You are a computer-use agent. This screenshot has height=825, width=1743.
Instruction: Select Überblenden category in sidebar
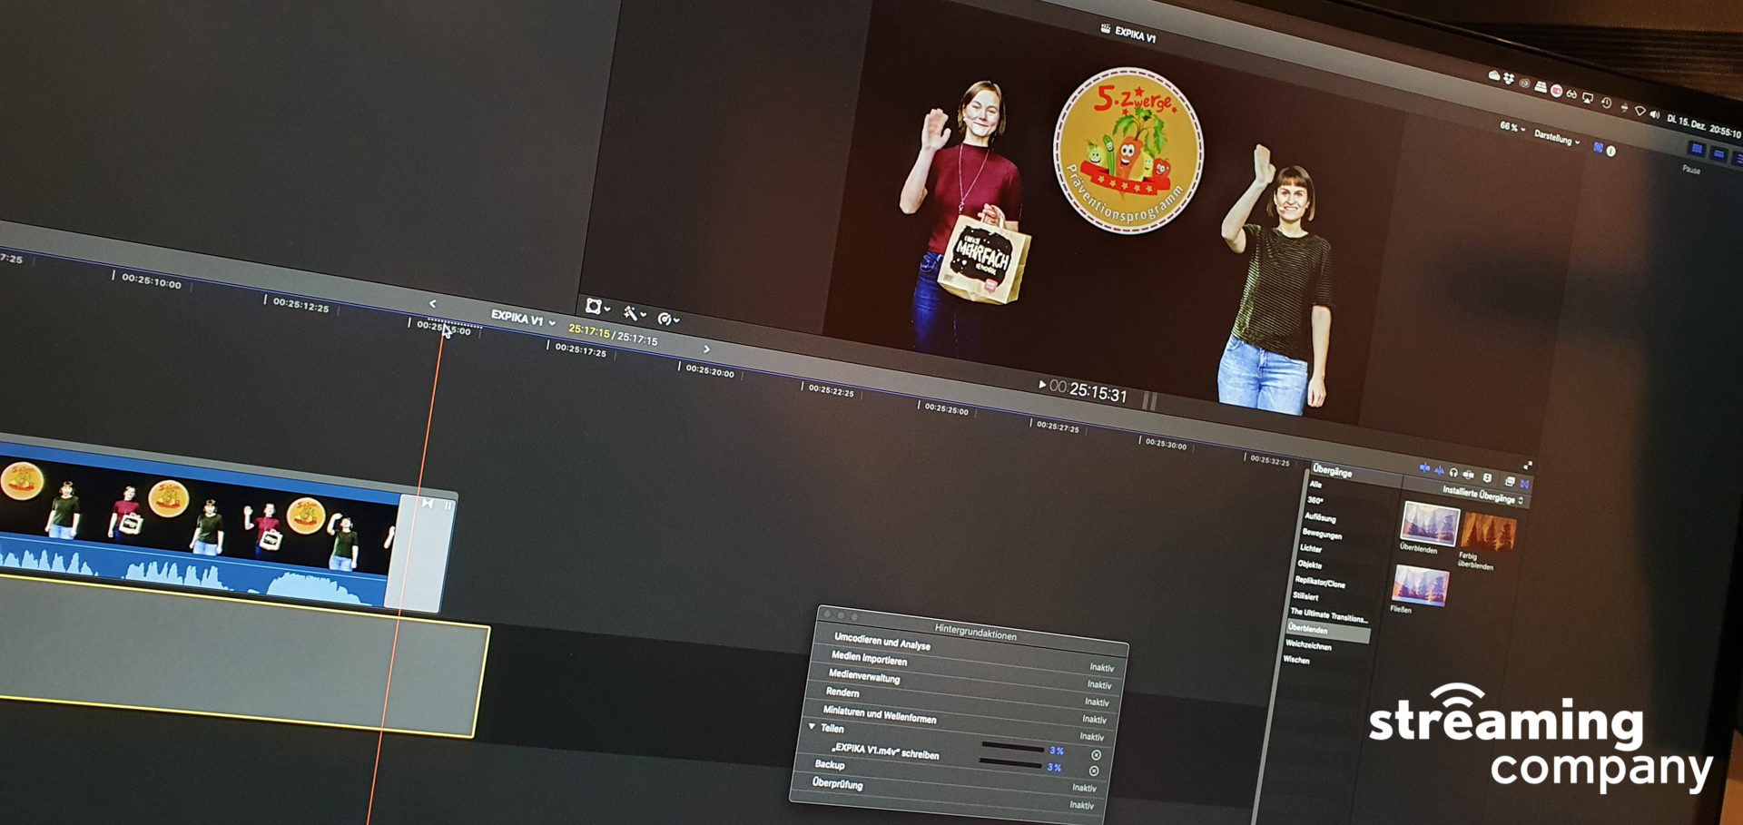(x=1327, y=632)
